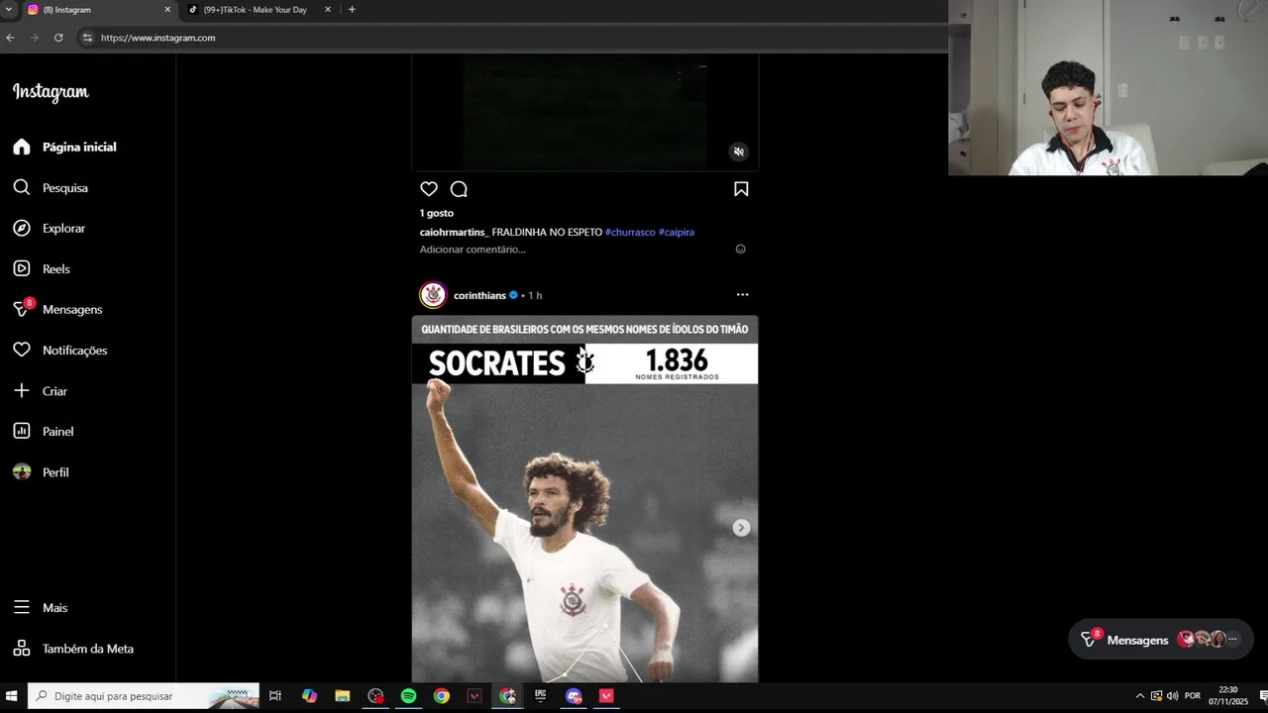The width and height of the screenshot is (1268, 713).
Task: Reload the Instagram page
Action: [58, 38]
